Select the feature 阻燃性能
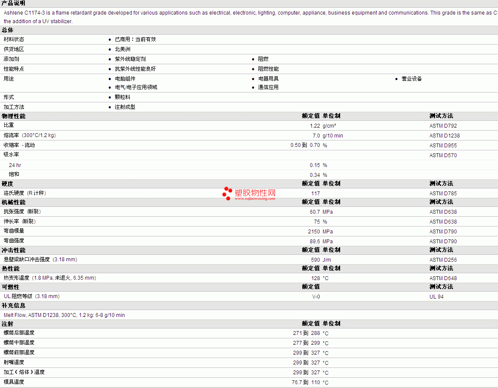This screenshot has width=498, height=388. [268, 69]
